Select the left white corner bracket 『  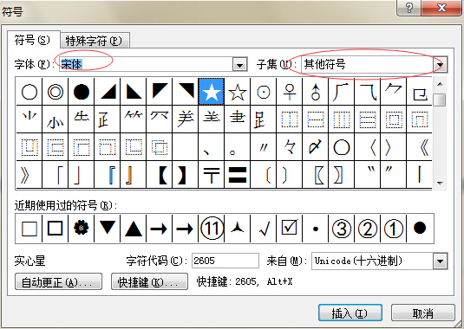tap(108, 175)
